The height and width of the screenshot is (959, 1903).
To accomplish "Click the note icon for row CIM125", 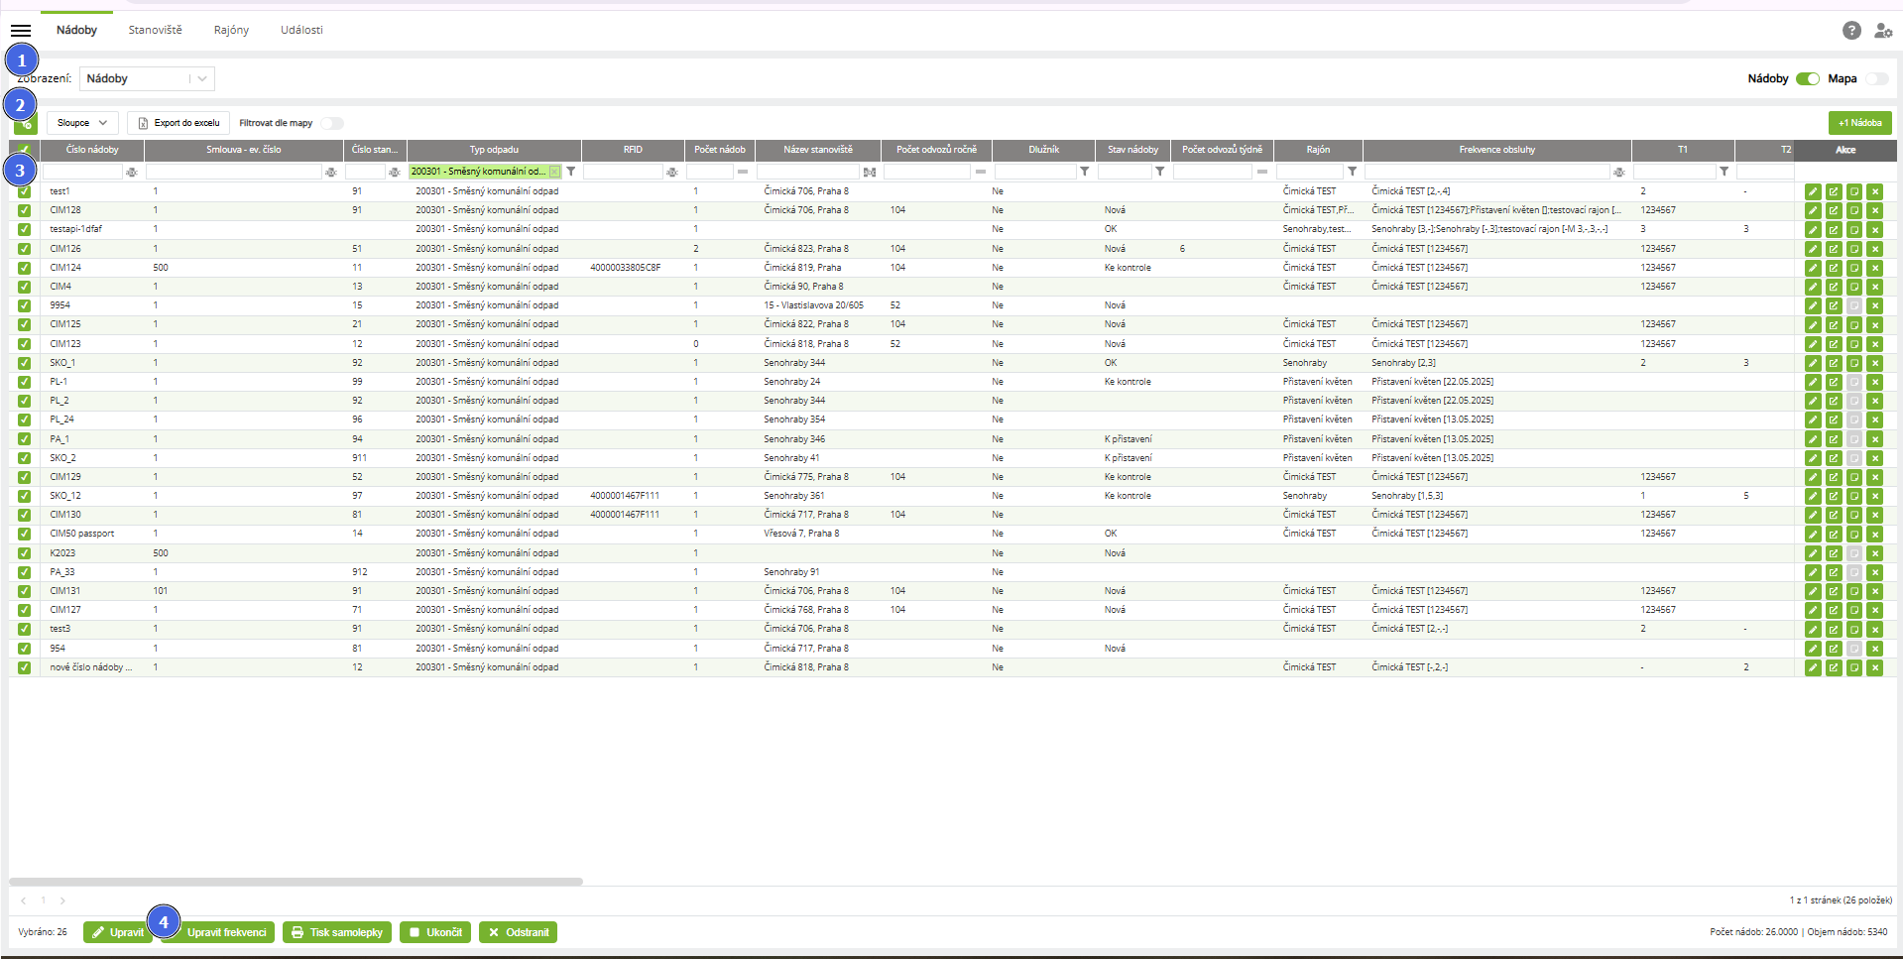I will [1854, 324].
